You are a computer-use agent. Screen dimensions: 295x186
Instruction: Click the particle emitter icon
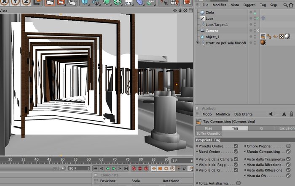[x=151, y=2]
